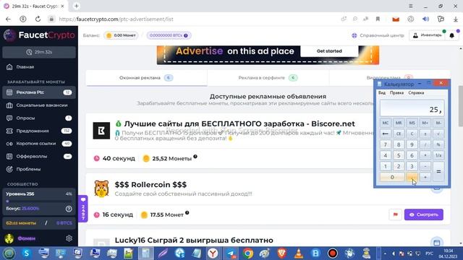This screenshot has width=463, height=260.
Task: Click the $$$ Rollercoin $$$ title
Action: click(150, 185)
